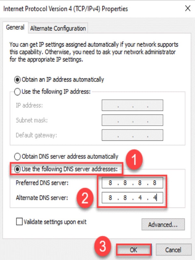Click the disabled IP address field
The width and height of the screenshot is (195, 260).
click(x=132, y=105)
